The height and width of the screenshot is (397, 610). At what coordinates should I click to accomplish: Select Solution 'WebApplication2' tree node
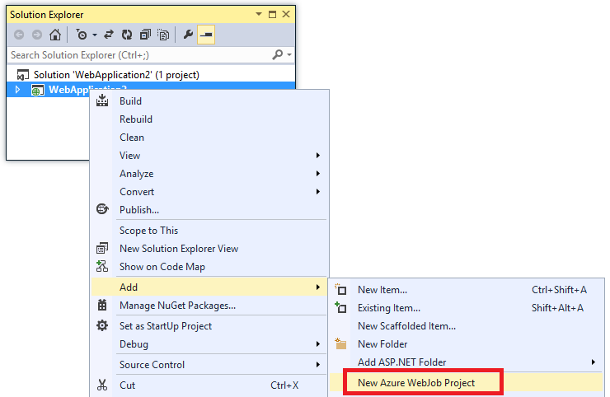click(116, 75)
